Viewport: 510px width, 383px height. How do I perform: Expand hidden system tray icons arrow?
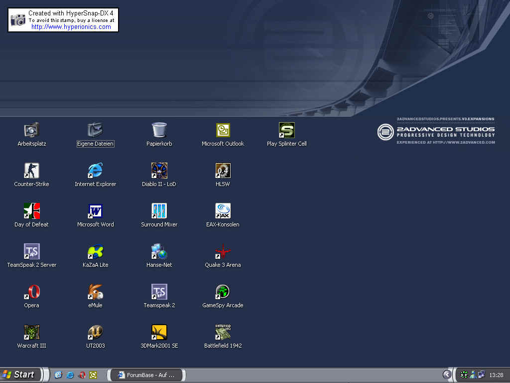pos(447,375)
